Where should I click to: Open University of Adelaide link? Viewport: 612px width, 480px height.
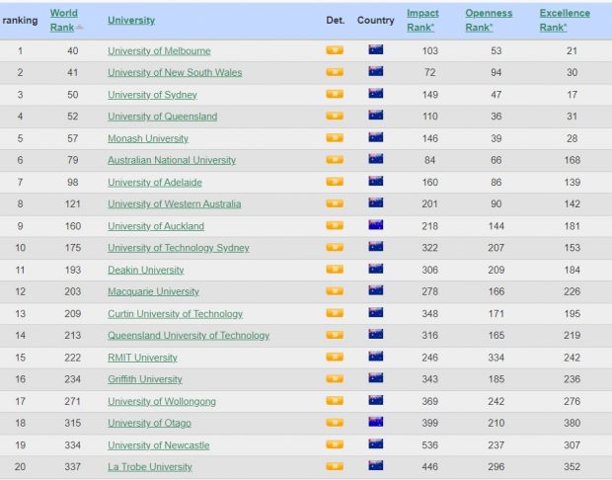pyautogui.click(x=155, y=183)
